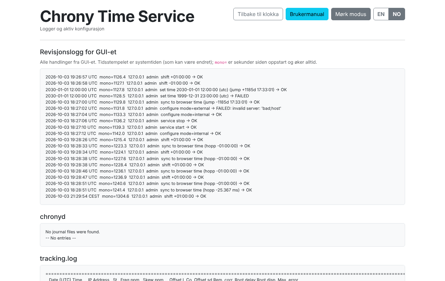Click the Chrony Time Service heading
This screenshot has width=445, height=281.
click(117, 16)
